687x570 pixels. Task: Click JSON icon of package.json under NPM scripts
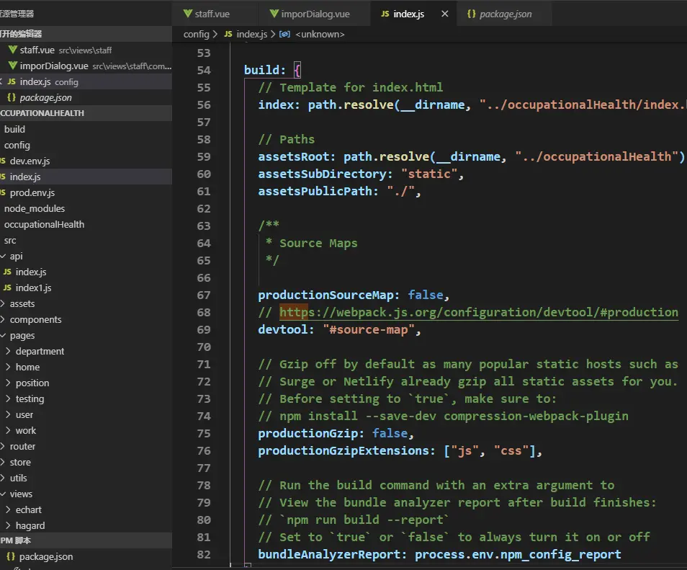coord(11,556)
